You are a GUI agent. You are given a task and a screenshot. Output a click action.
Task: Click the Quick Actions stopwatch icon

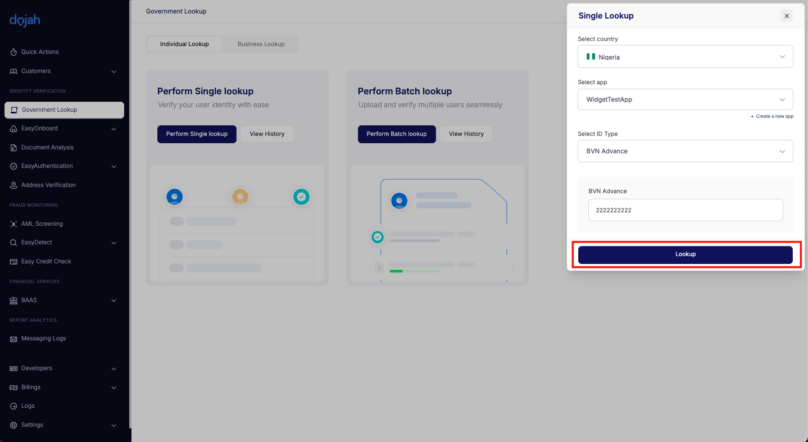(x=13, y=52)
